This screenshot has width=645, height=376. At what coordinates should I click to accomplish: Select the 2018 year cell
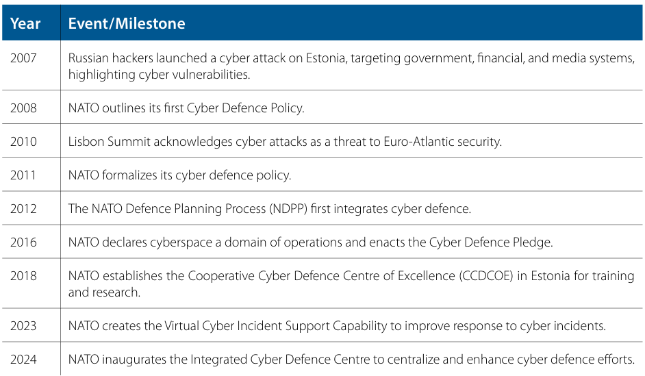point(23,276)
